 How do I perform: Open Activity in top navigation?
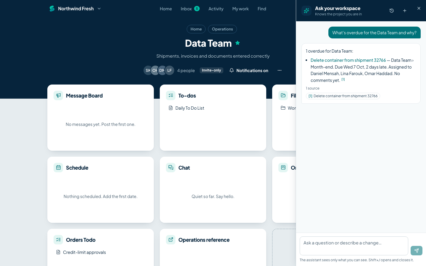point(216,9)
